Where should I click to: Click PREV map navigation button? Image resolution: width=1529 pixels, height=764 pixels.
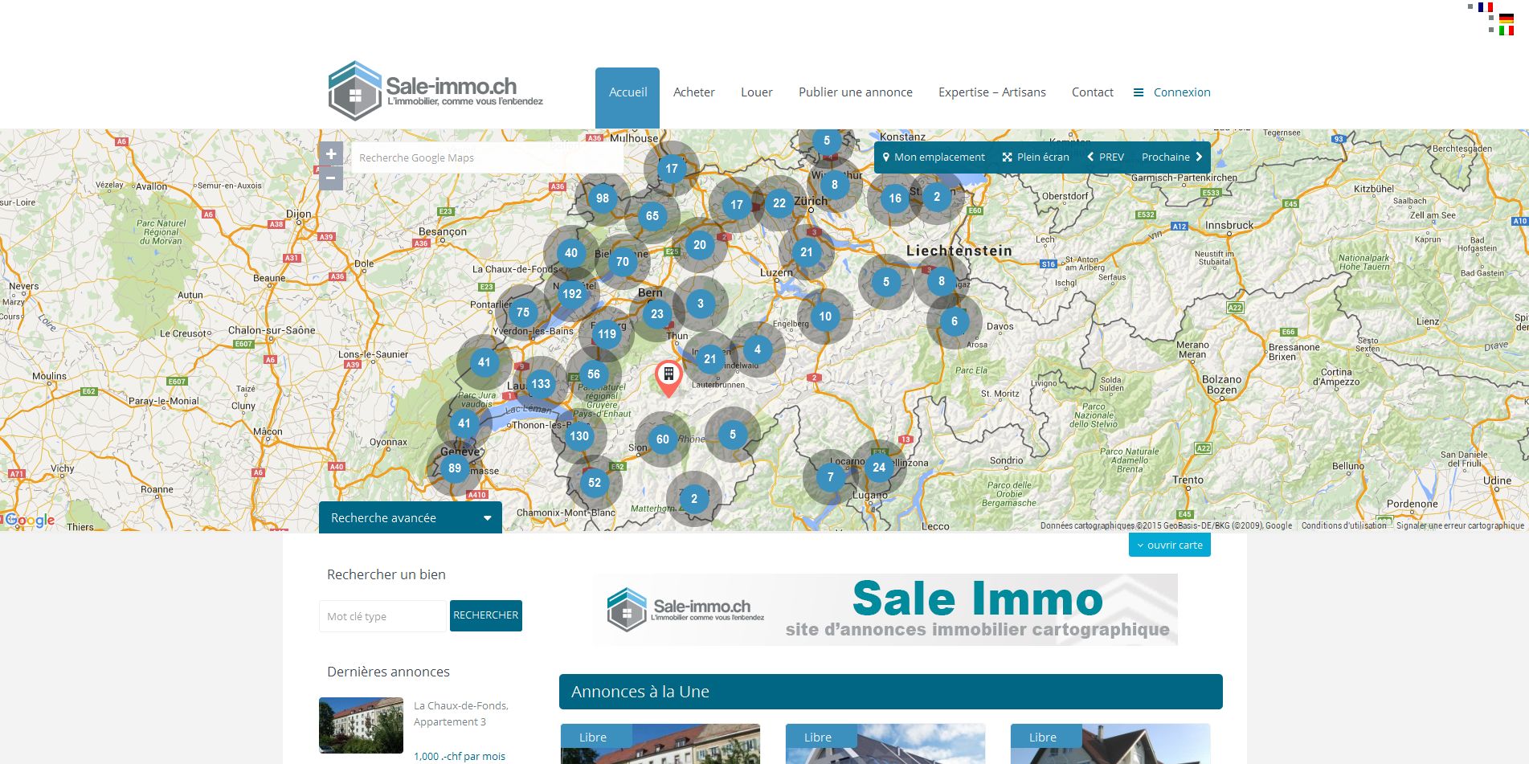1106,157
